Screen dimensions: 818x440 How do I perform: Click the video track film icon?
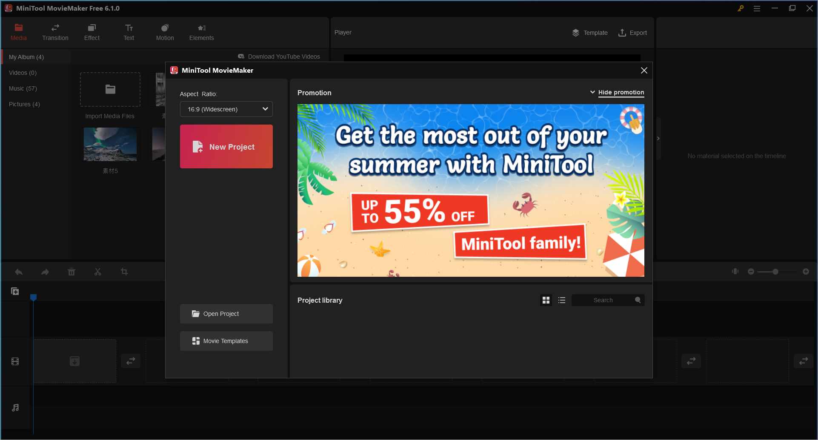(15, 361)
